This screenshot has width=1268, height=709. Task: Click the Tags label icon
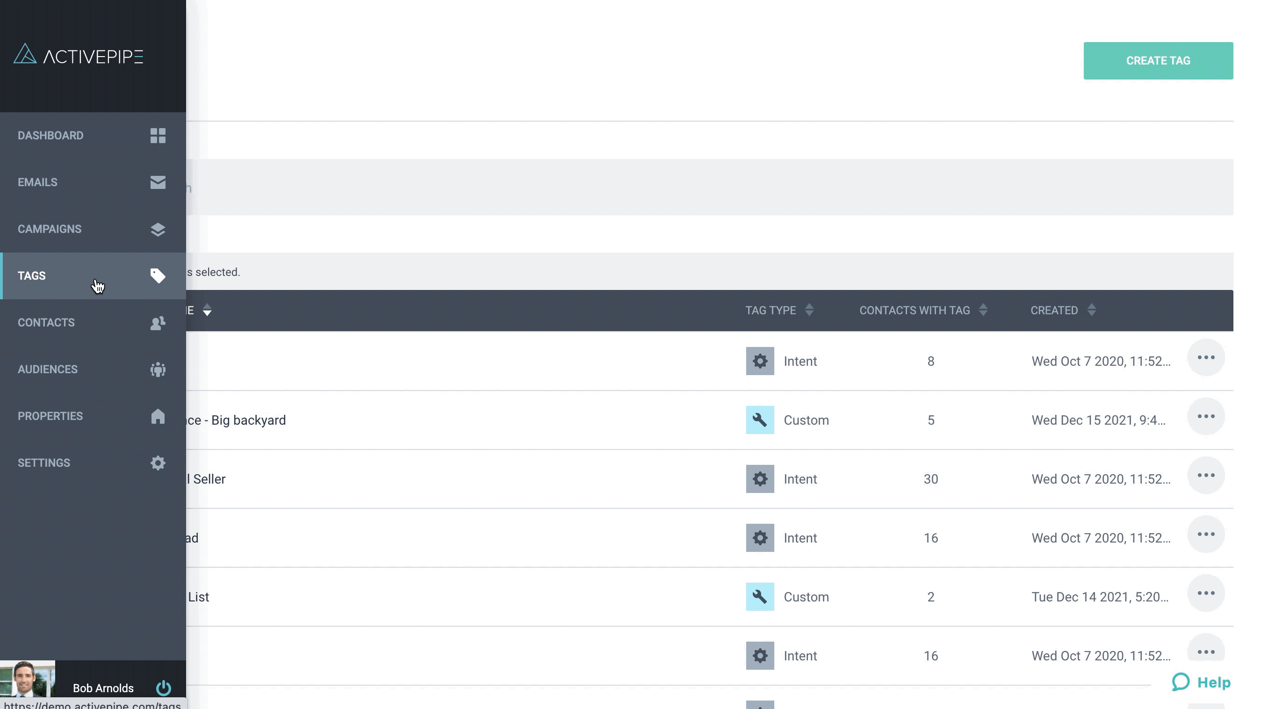point(158,276)
